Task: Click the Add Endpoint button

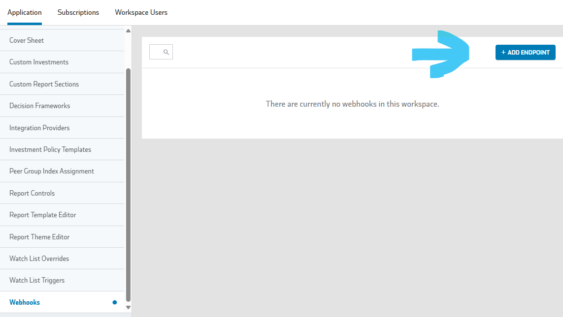Action: pos(525,53)
